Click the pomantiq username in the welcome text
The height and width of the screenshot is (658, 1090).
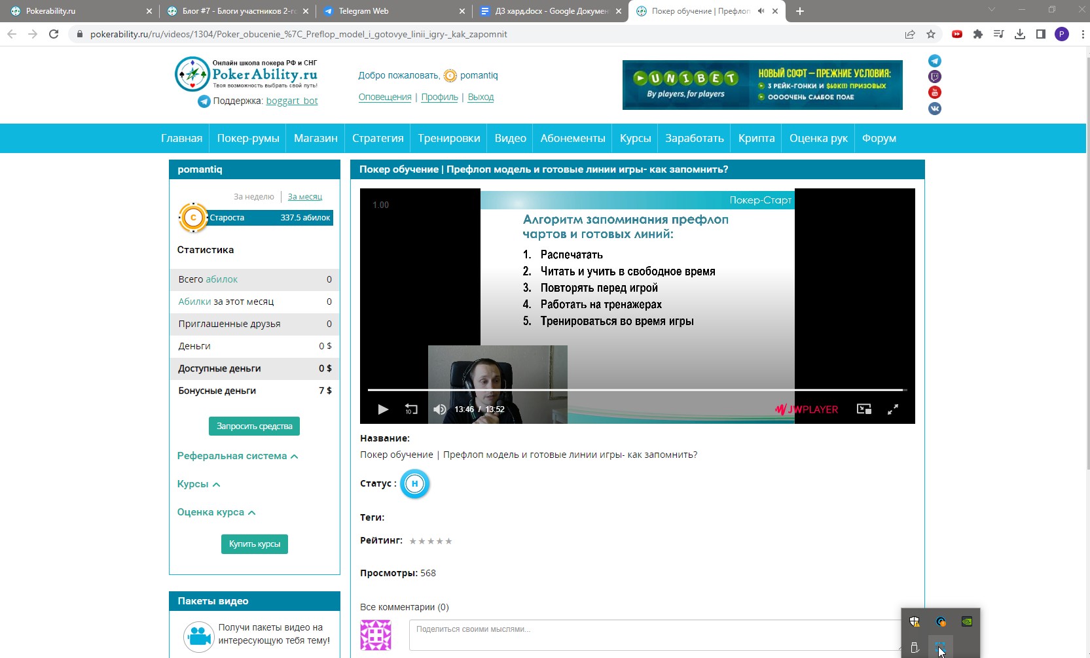click(x=479, y=75)
